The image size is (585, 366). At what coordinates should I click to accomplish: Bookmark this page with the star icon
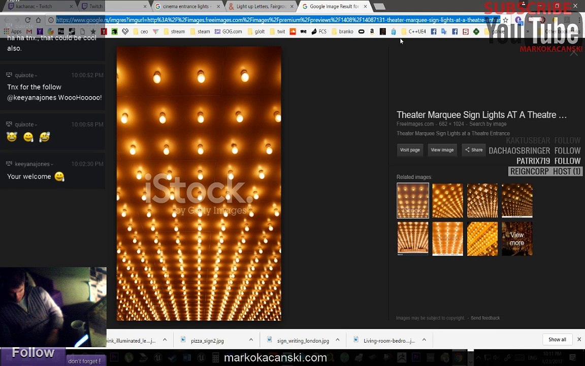[506, 20]
